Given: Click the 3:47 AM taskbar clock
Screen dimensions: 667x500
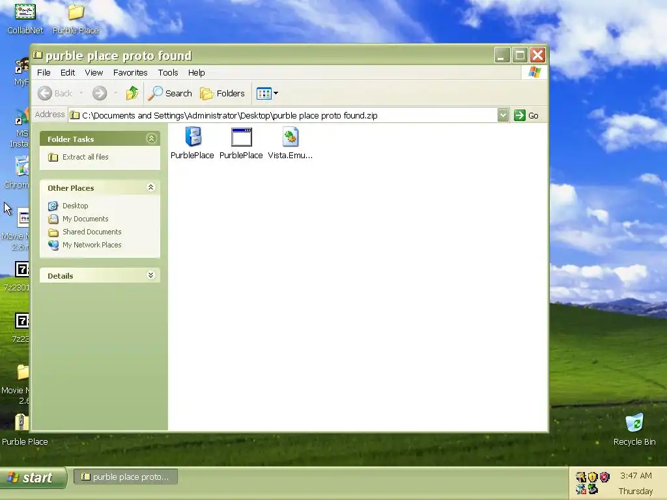Looking at the screenshot, I should tap(636, 476).
